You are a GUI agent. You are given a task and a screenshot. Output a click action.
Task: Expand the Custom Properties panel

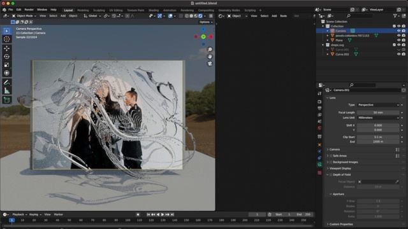(341, 225)
